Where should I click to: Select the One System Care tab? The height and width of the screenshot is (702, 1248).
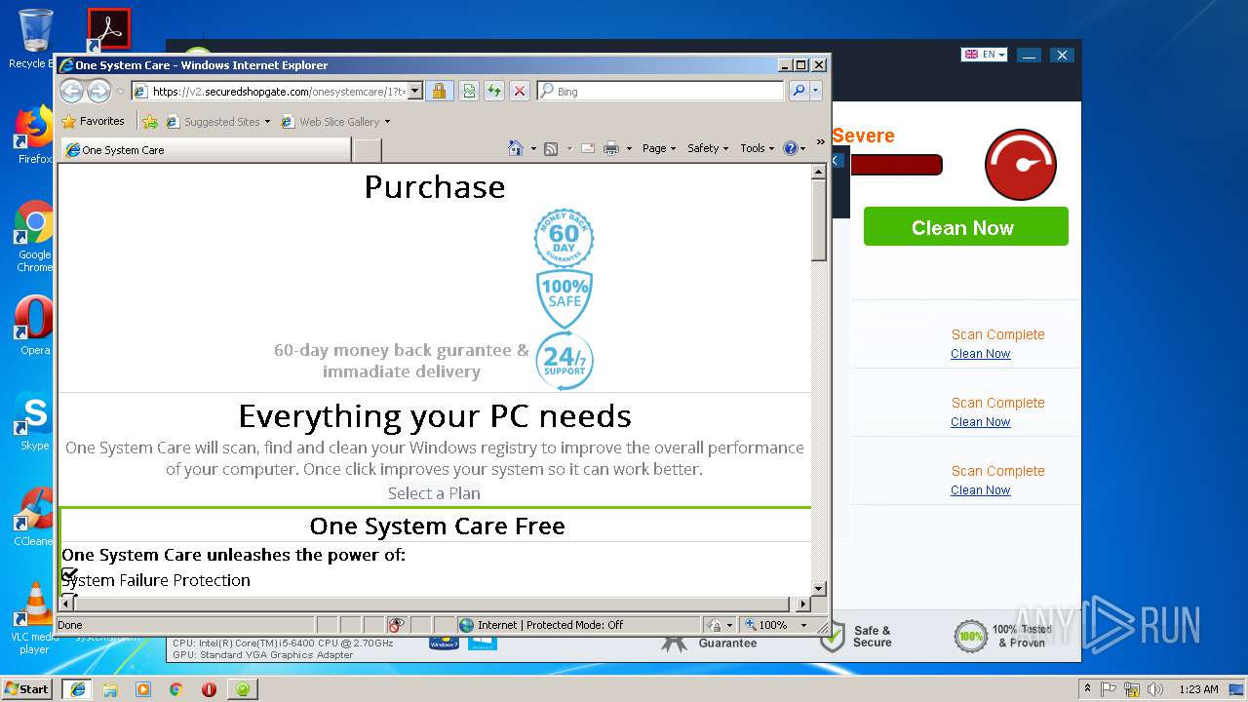click(205, 150)
